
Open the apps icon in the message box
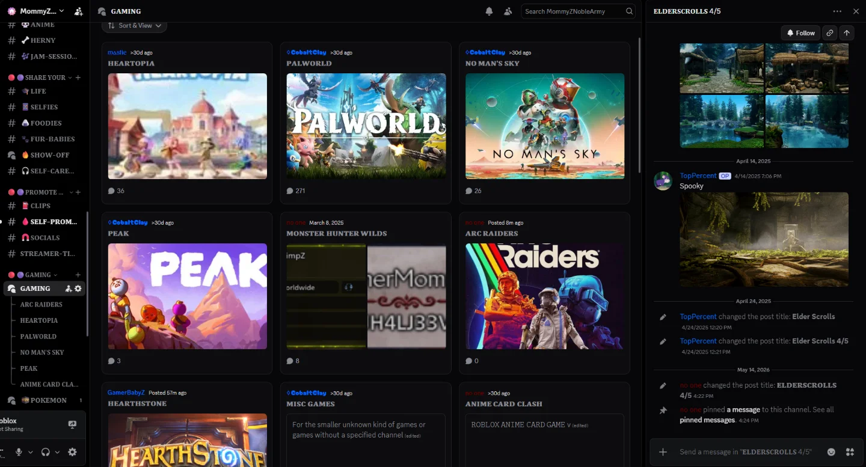pos(850,452)
